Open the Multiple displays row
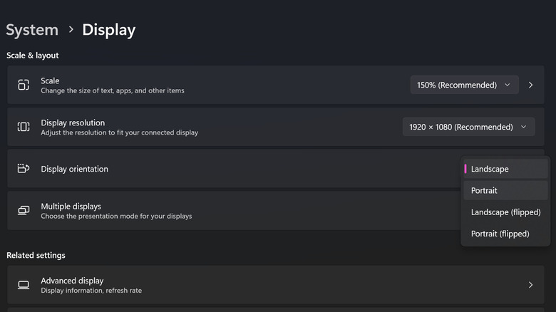The height and width of the screenshot is (312, 556). (214, 210)
